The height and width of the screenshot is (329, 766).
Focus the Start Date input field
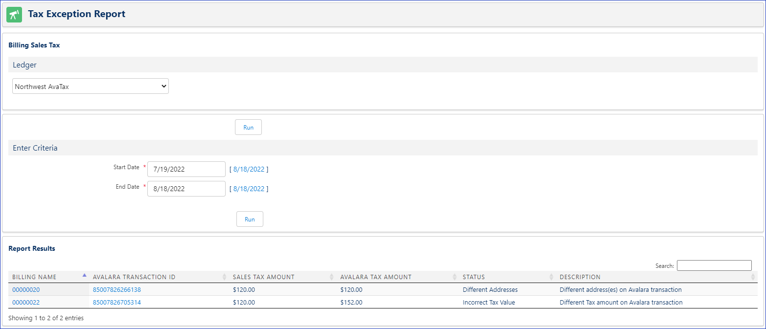click(x=186, y=169)
